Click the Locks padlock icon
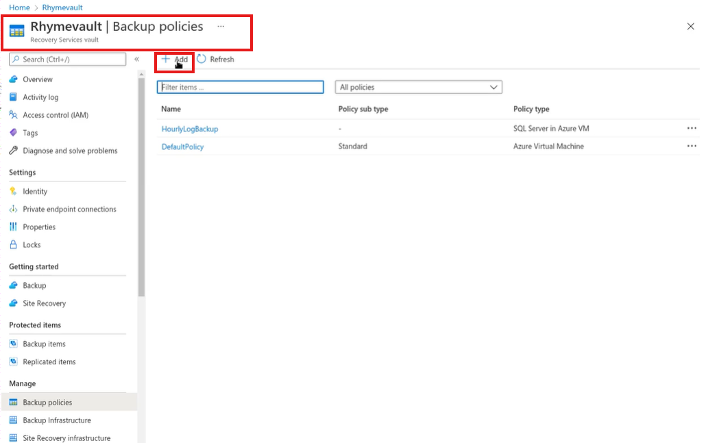 (14, 244)
